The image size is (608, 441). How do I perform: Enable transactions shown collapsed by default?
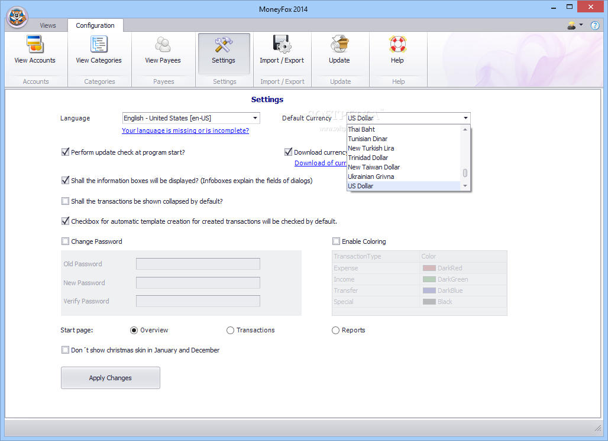pyautogui.click(x=66, y=201)
